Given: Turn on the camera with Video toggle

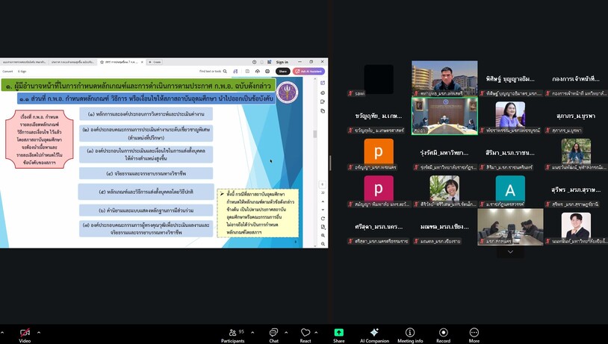Looking at the screenshot, I should point(25,336).
